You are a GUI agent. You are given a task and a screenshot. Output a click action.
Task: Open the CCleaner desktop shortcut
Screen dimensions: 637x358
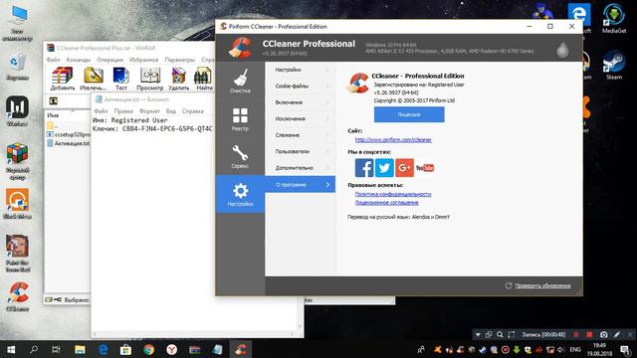coord(17,296)
